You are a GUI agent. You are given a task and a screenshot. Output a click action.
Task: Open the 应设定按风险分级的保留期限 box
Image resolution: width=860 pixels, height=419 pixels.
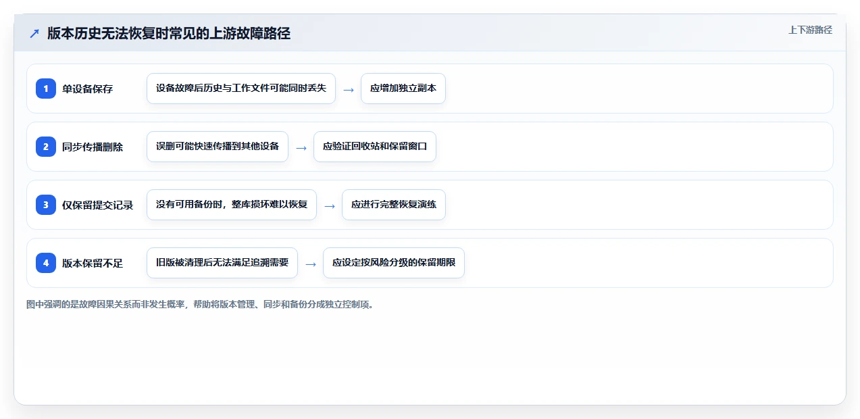coord(394,263)
